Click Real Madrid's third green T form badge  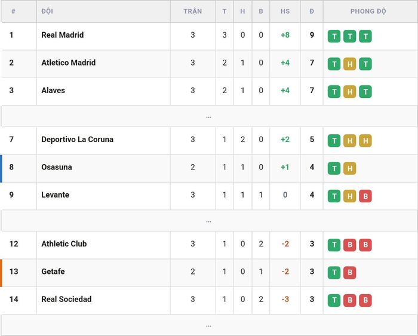point(365,36)
